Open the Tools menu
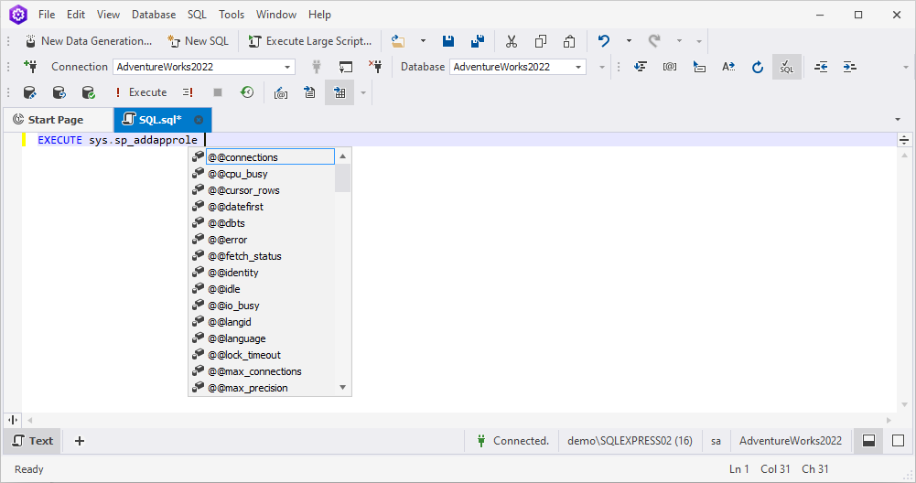The width and height of the screenshot is (916, 483). (232, 15)
